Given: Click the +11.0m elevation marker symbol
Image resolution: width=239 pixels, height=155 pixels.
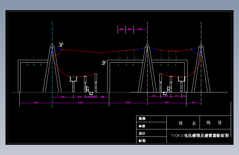Looking at the screenshot, I should point(61,45).
